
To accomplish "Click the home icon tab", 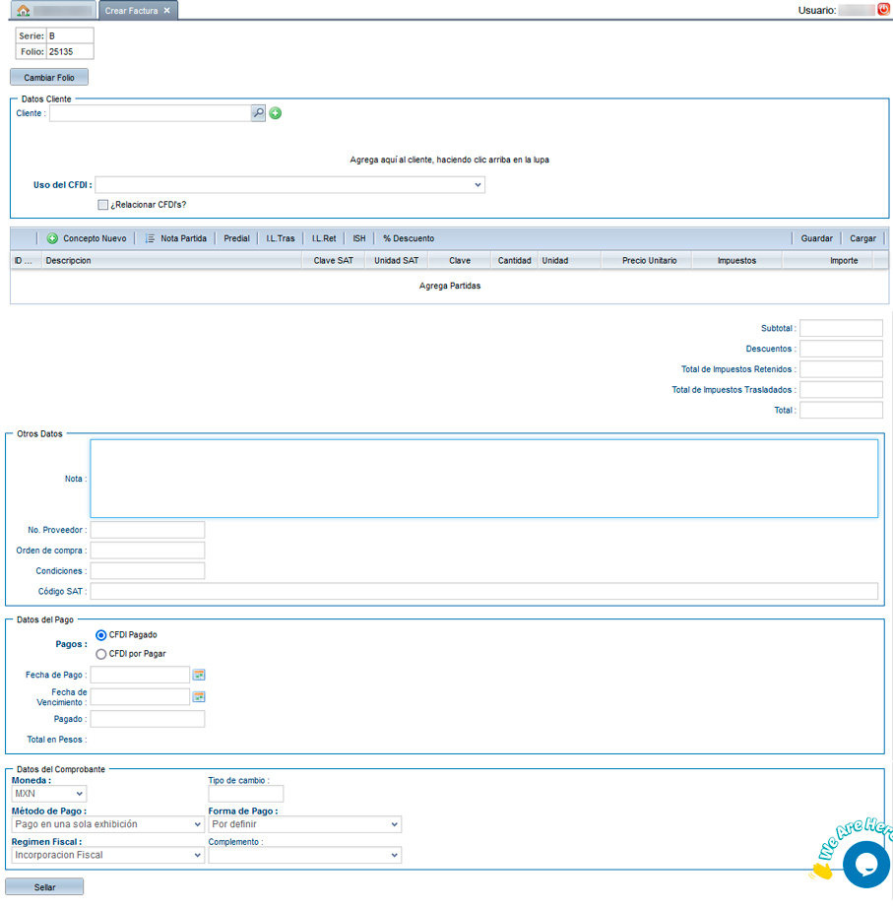I will pos(24,11).
